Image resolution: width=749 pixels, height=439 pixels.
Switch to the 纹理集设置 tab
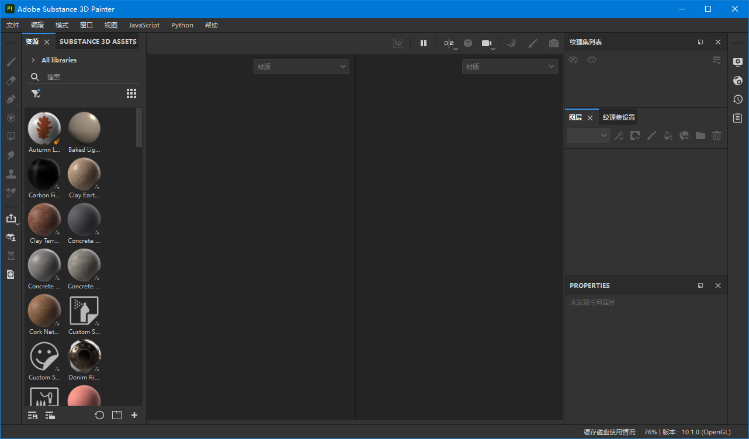click(619, 117)
